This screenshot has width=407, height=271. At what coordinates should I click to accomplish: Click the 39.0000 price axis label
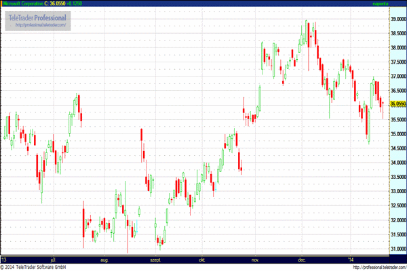(398, 19)
